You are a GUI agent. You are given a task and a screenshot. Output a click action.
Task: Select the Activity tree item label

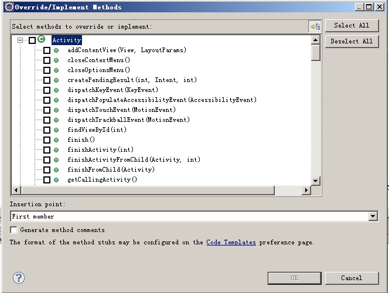[x=66, y=40]
